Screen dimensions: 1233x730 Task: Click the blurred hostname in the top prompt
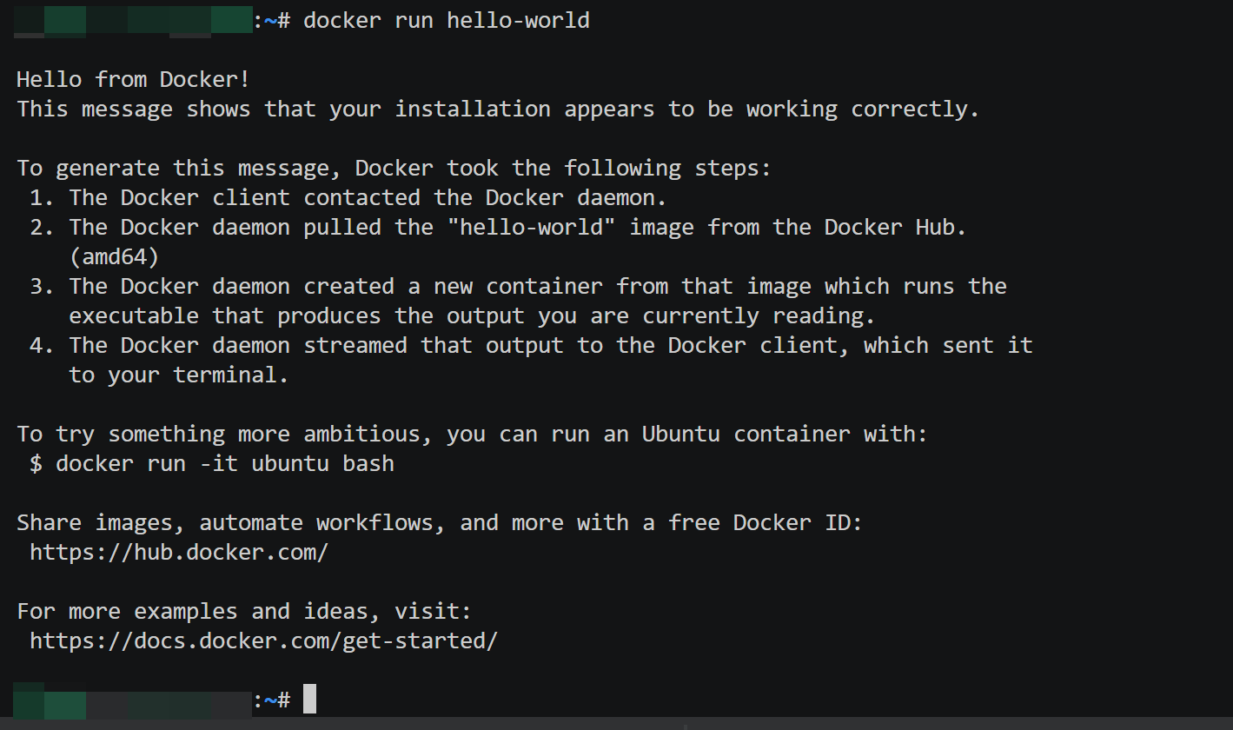pyautogui.click(x=134, y=20)
